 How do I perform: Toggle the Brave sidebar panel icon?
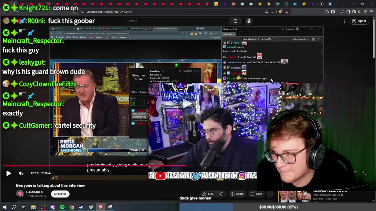[348, 12]
